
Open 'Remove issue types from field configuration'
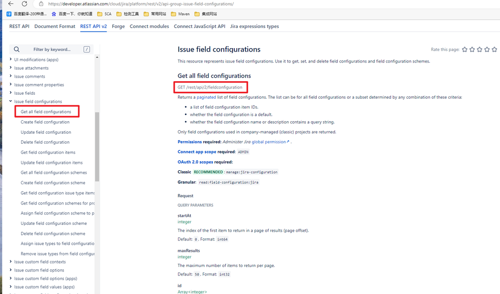click(58, 254)
